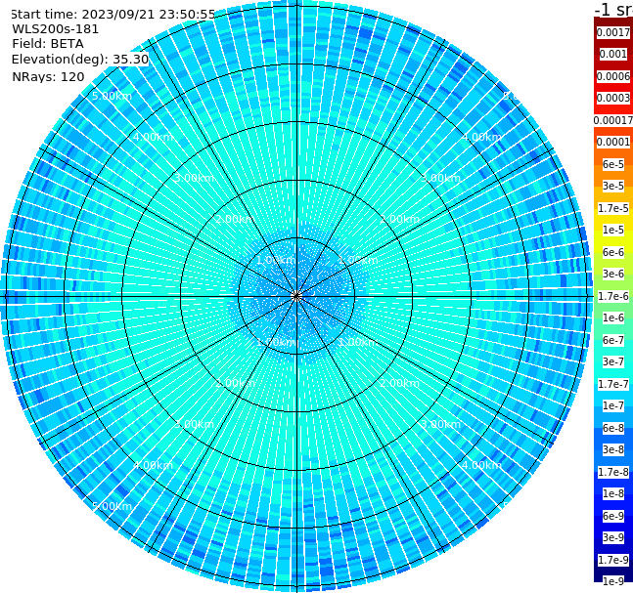Click the 6e-7 colorbar label
Viewport: 633px width, 593px height.
pos(613,340)
